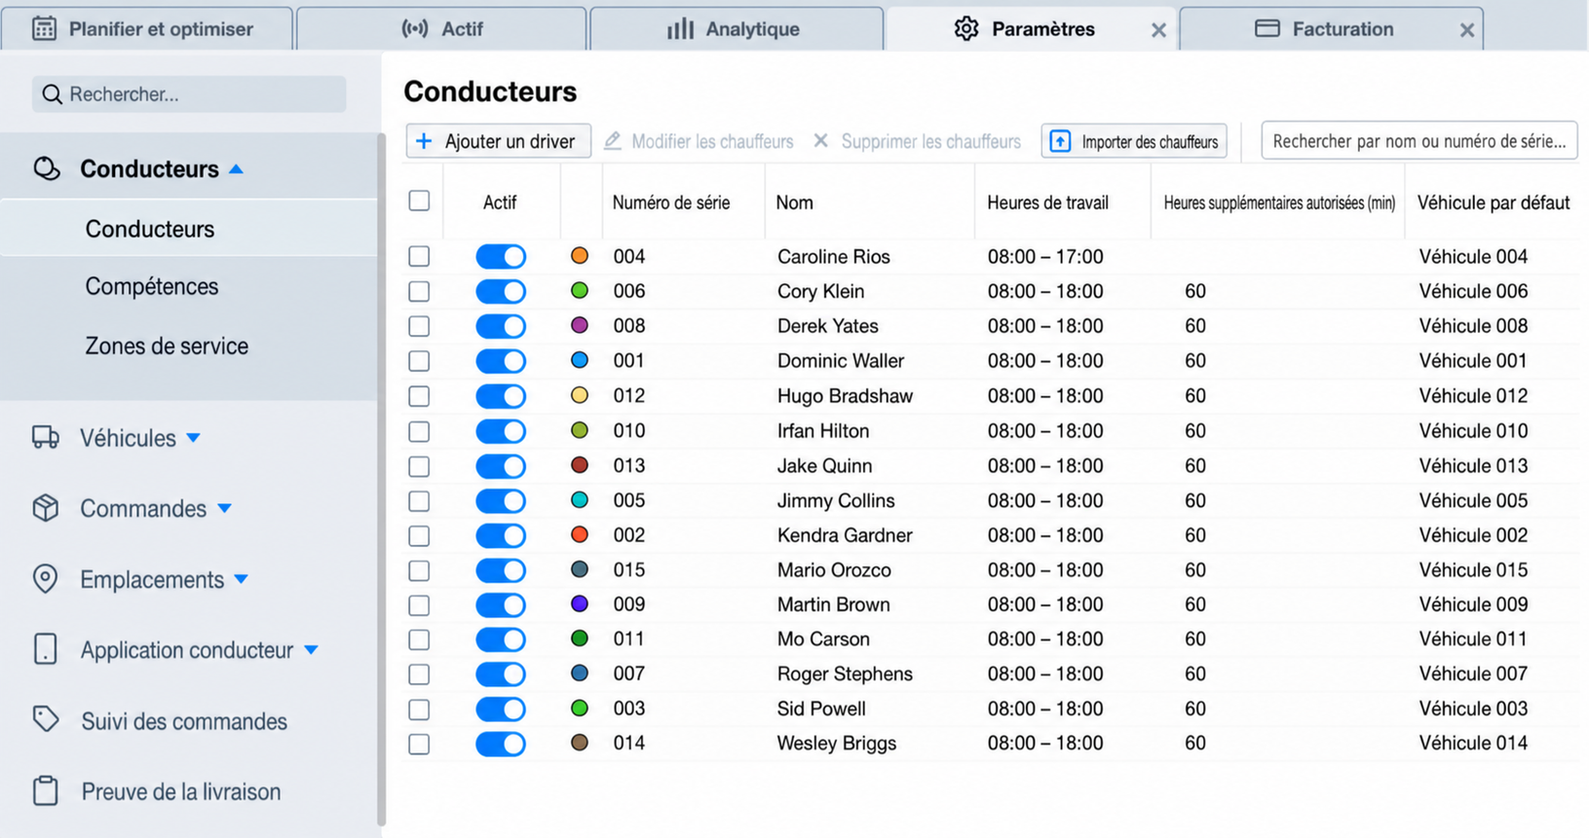Click the Nom column header
The height and width of the screenshot is (838, 1589).
794,202
